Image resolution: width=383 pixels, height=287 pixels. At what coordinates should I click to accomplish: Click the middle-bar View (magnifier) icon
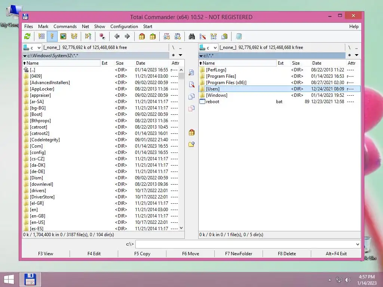click(x=191, y=72)
